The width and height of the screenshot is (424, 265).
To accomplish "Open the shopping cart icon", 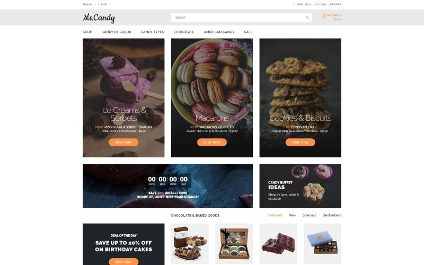I will (x=324, y=16).
